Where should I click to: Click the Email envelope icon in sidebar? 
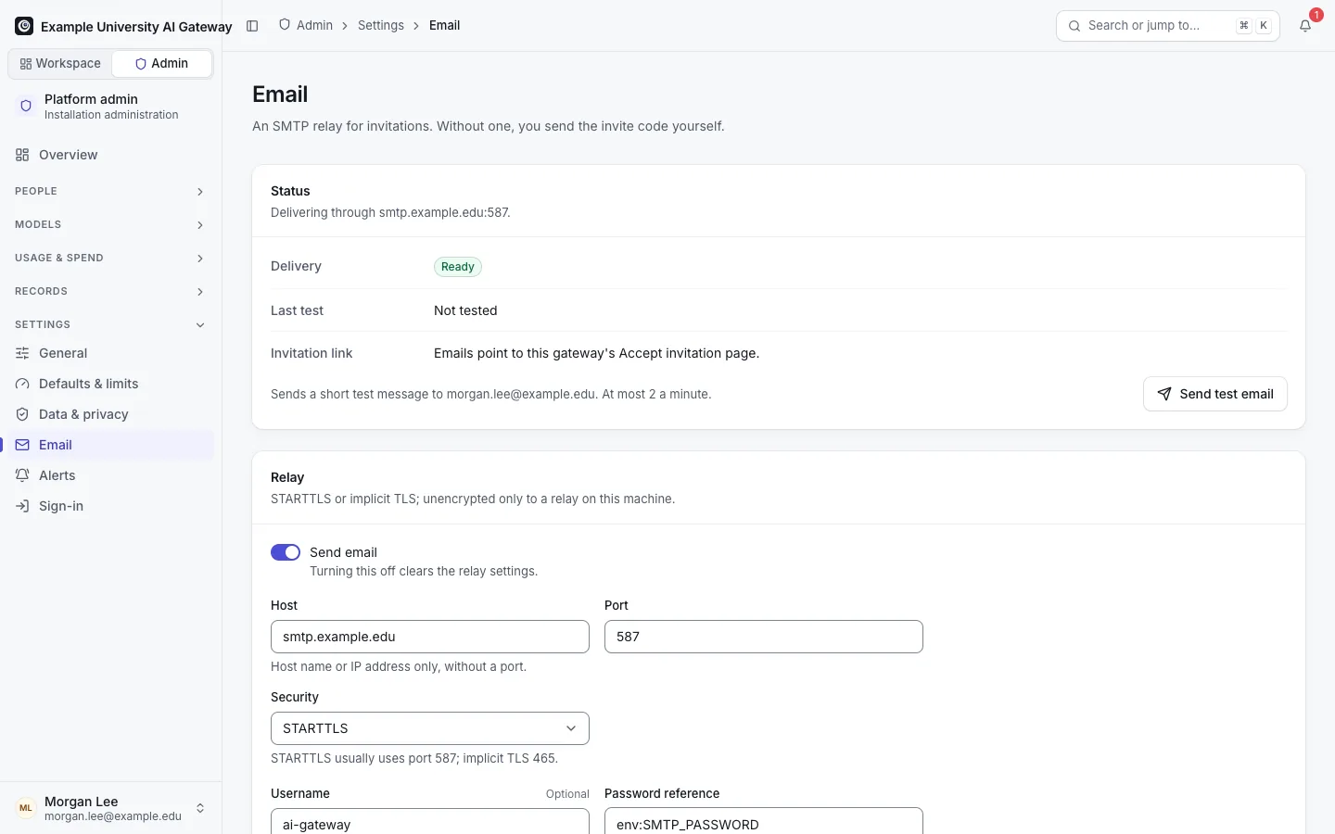[x=22, y=445]
